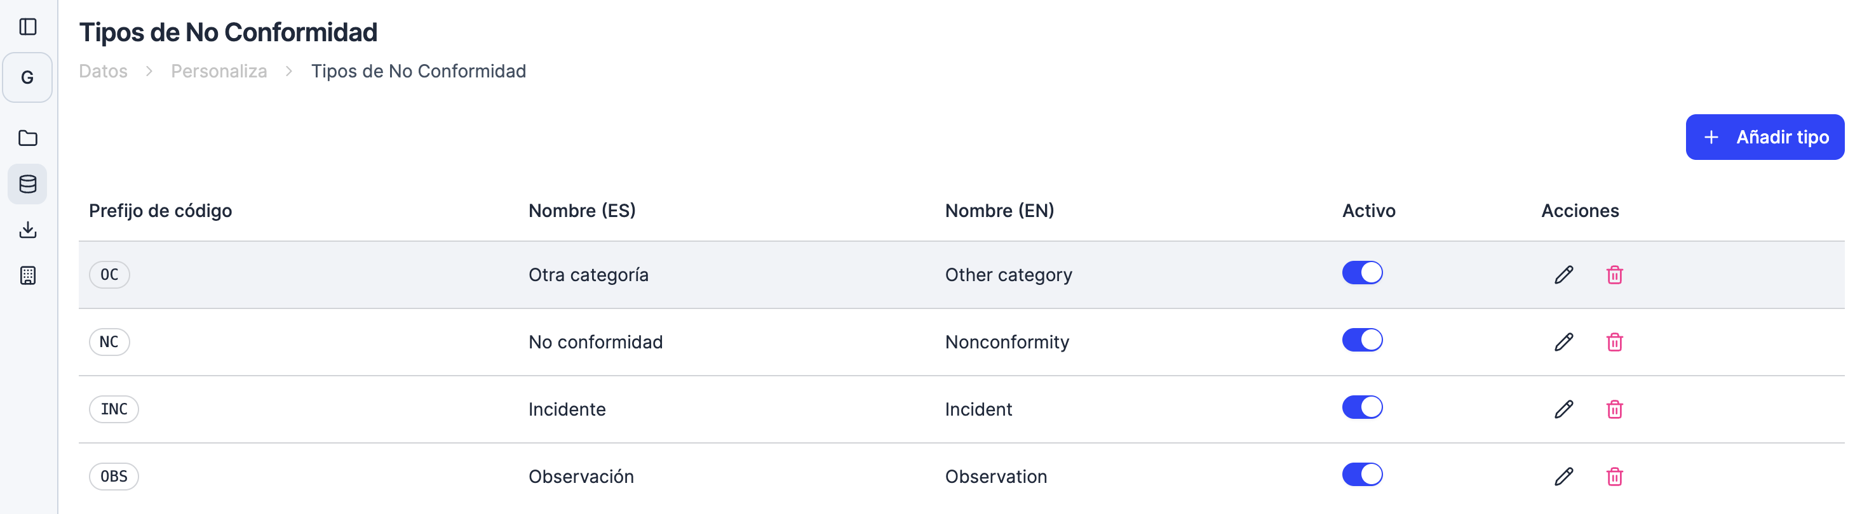Turn off the Incidente active switch
Viewport: 1855px width, 514px height.
coord(1362,407)
